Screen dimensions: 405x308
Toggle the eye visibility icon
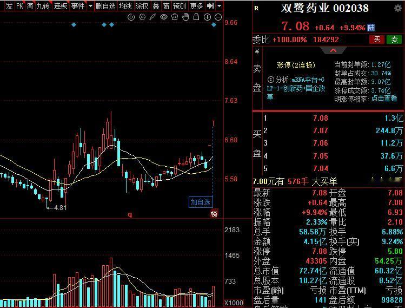point(164,17)
